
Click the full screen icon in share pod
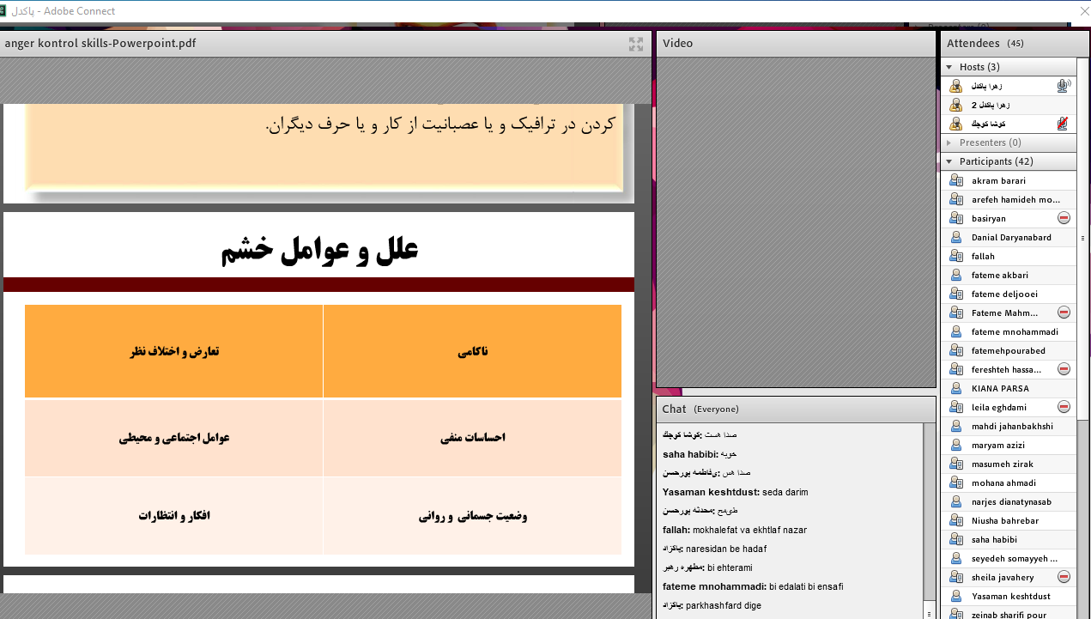point(636,44)
